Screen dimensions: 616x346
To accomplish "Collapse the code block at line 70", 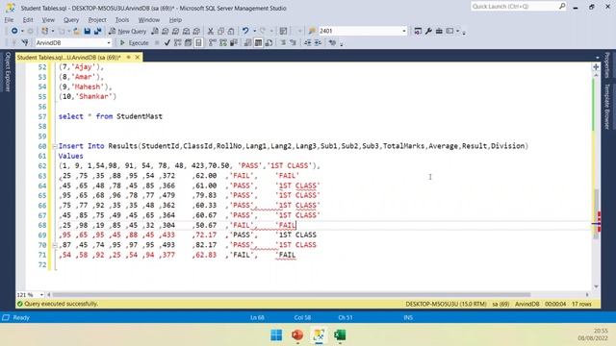I will pos(55,245).
